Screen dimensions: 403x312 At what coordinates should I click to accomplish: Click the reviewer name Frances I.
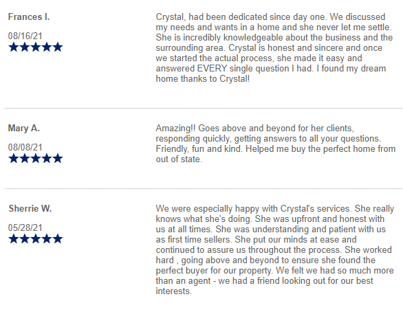(29, 17)
